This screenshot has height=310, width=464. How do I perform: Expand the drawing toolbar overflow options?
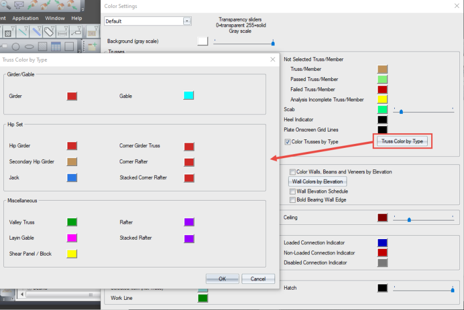pos(79,51)
